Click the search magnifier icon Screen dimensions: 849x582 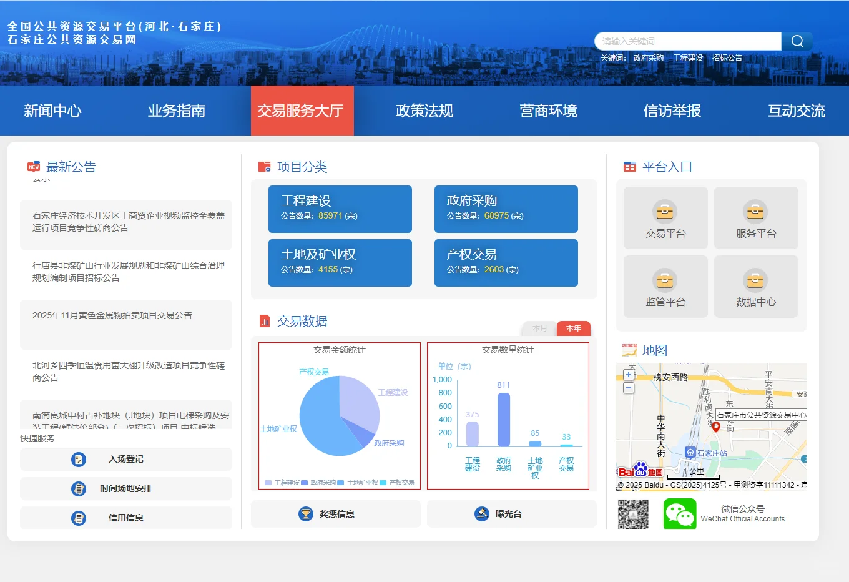tap(797, 41)
